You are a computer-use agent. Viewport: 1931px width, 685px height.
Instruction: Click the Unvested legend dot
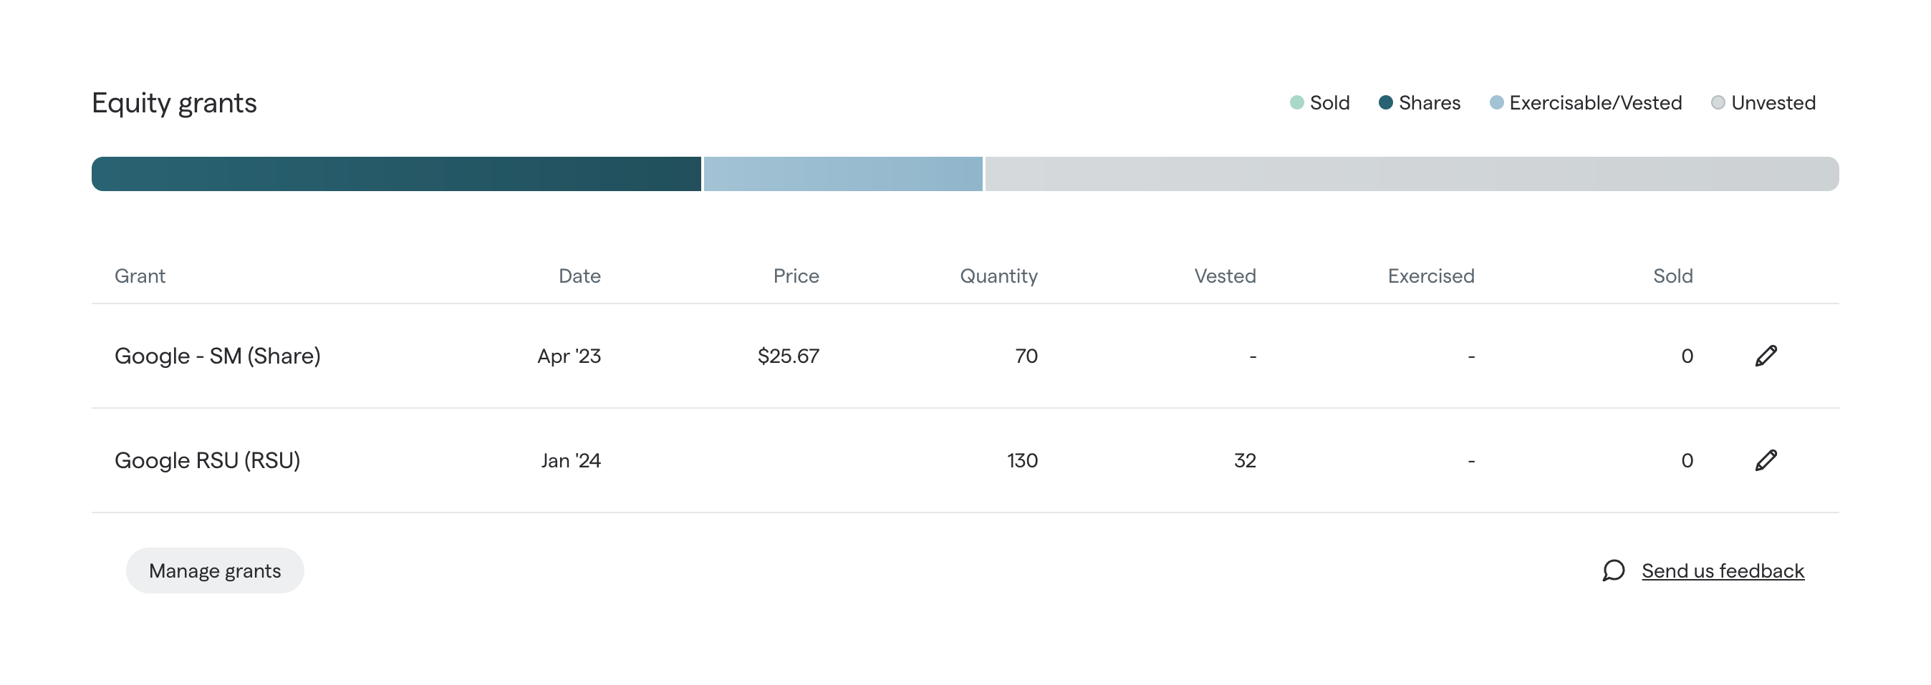click(1718, 102)
